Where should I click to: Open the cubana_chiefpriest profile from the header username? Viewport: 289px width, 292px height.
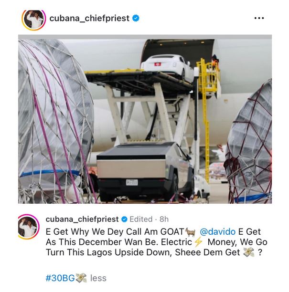89,18
